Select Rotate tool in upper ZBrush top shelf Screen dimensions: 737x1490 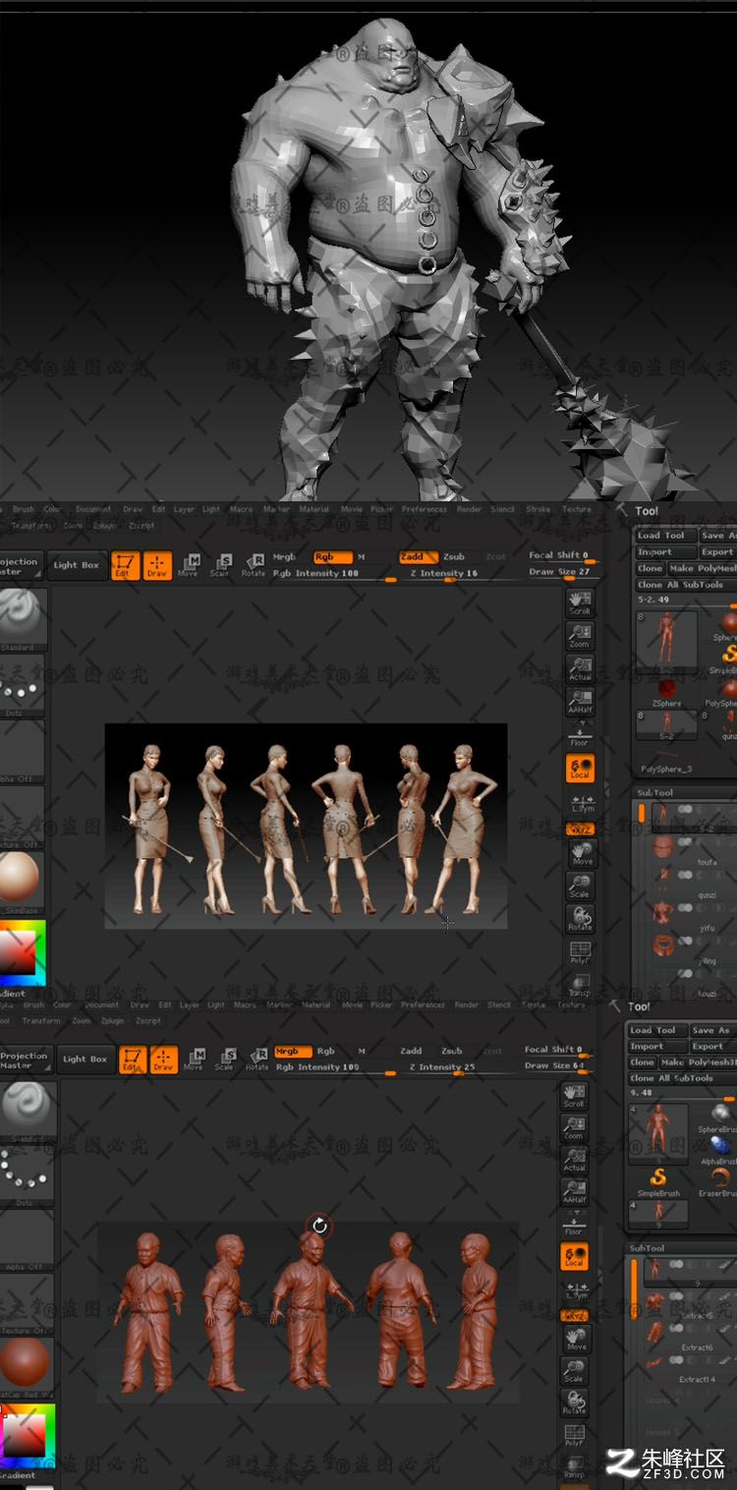(254, 565)
